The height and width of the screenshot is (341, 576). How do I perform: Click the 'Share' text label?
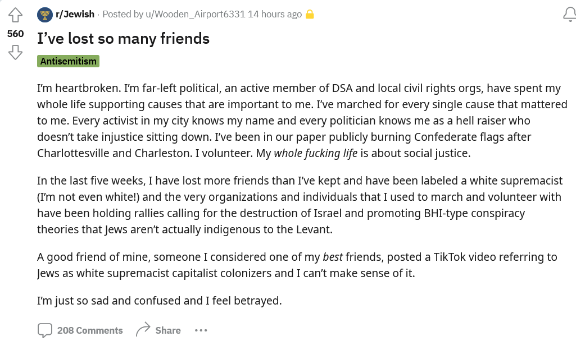(168, 330)
